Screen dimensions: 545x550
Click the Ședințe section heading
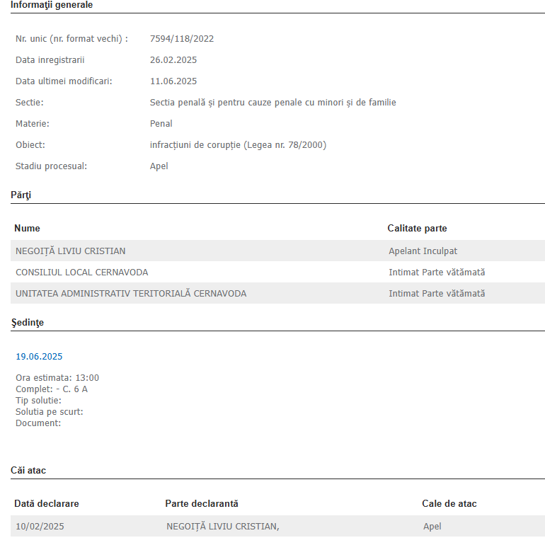(28, 323)
